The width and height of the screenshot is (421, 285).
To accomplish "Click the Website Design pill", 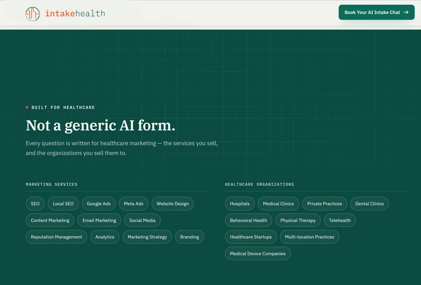I will click(173, 204).
